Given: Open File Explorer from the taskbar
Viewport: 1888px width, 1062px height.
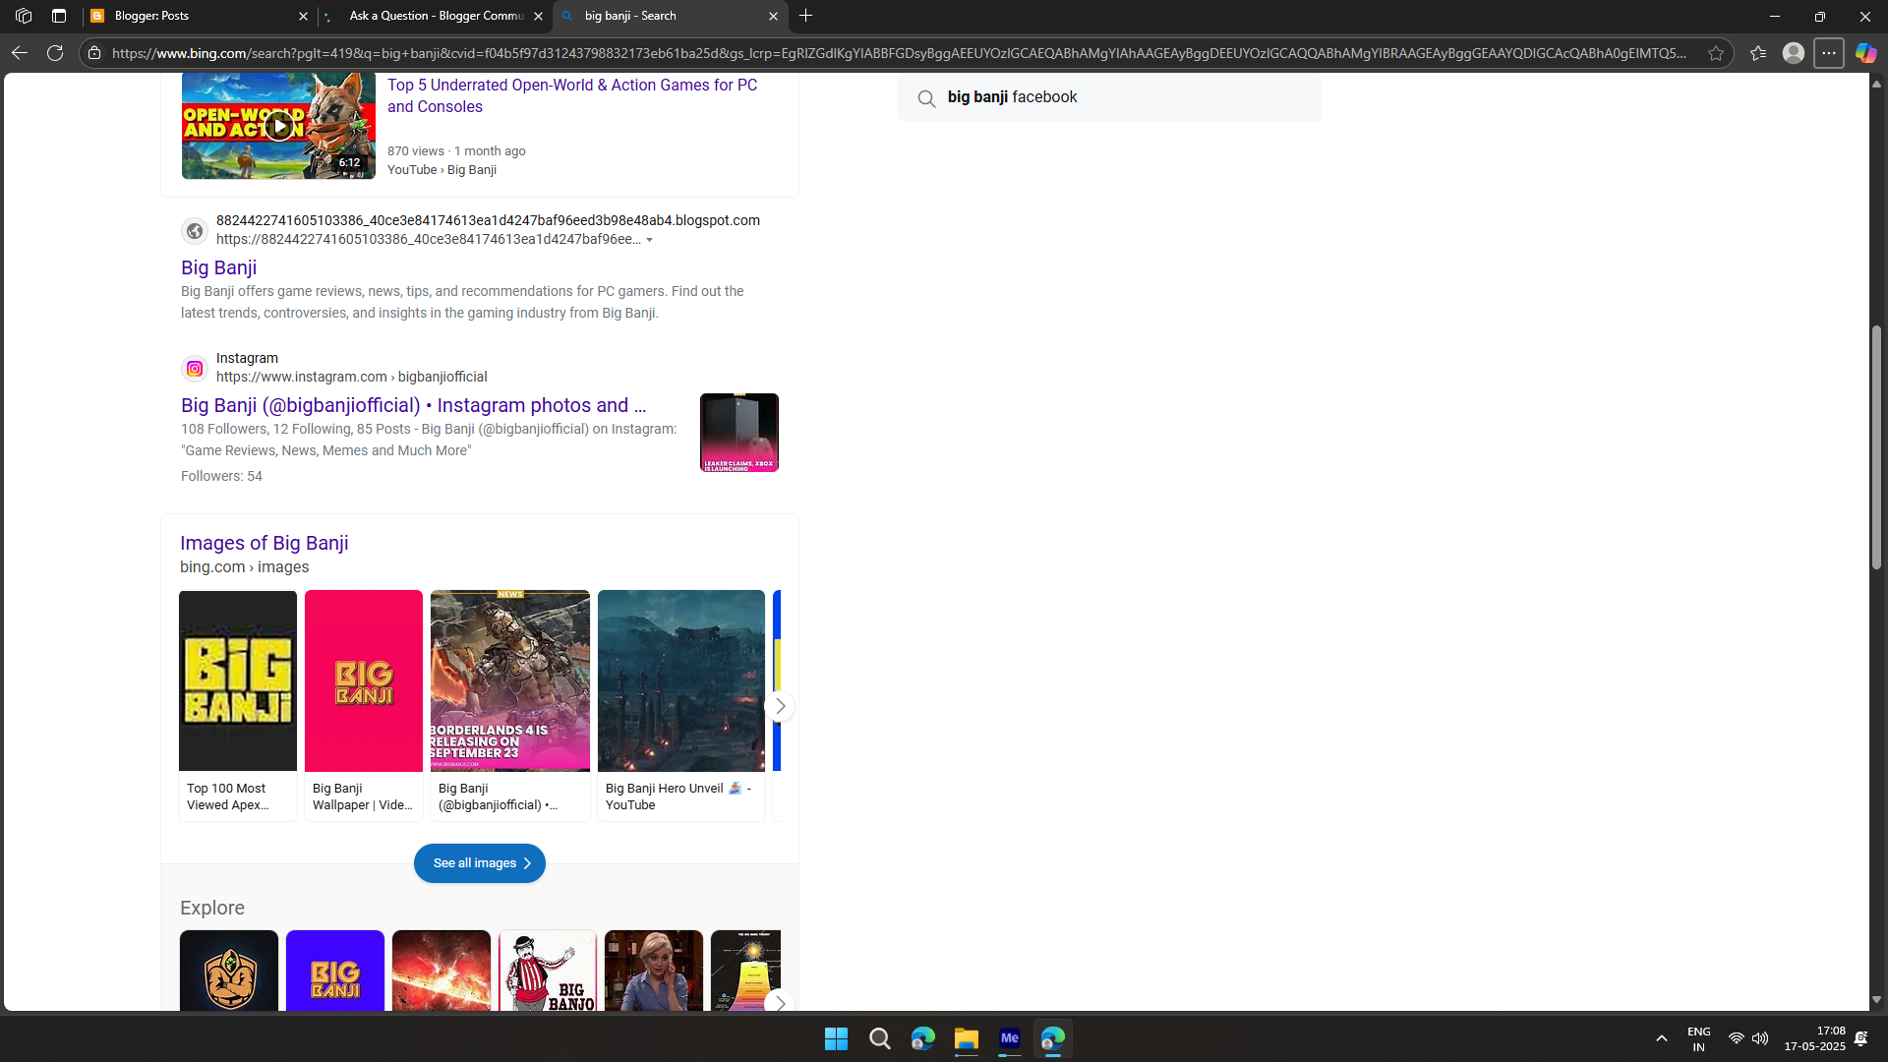Looking at the screenshot, I should pos(966,1039).
